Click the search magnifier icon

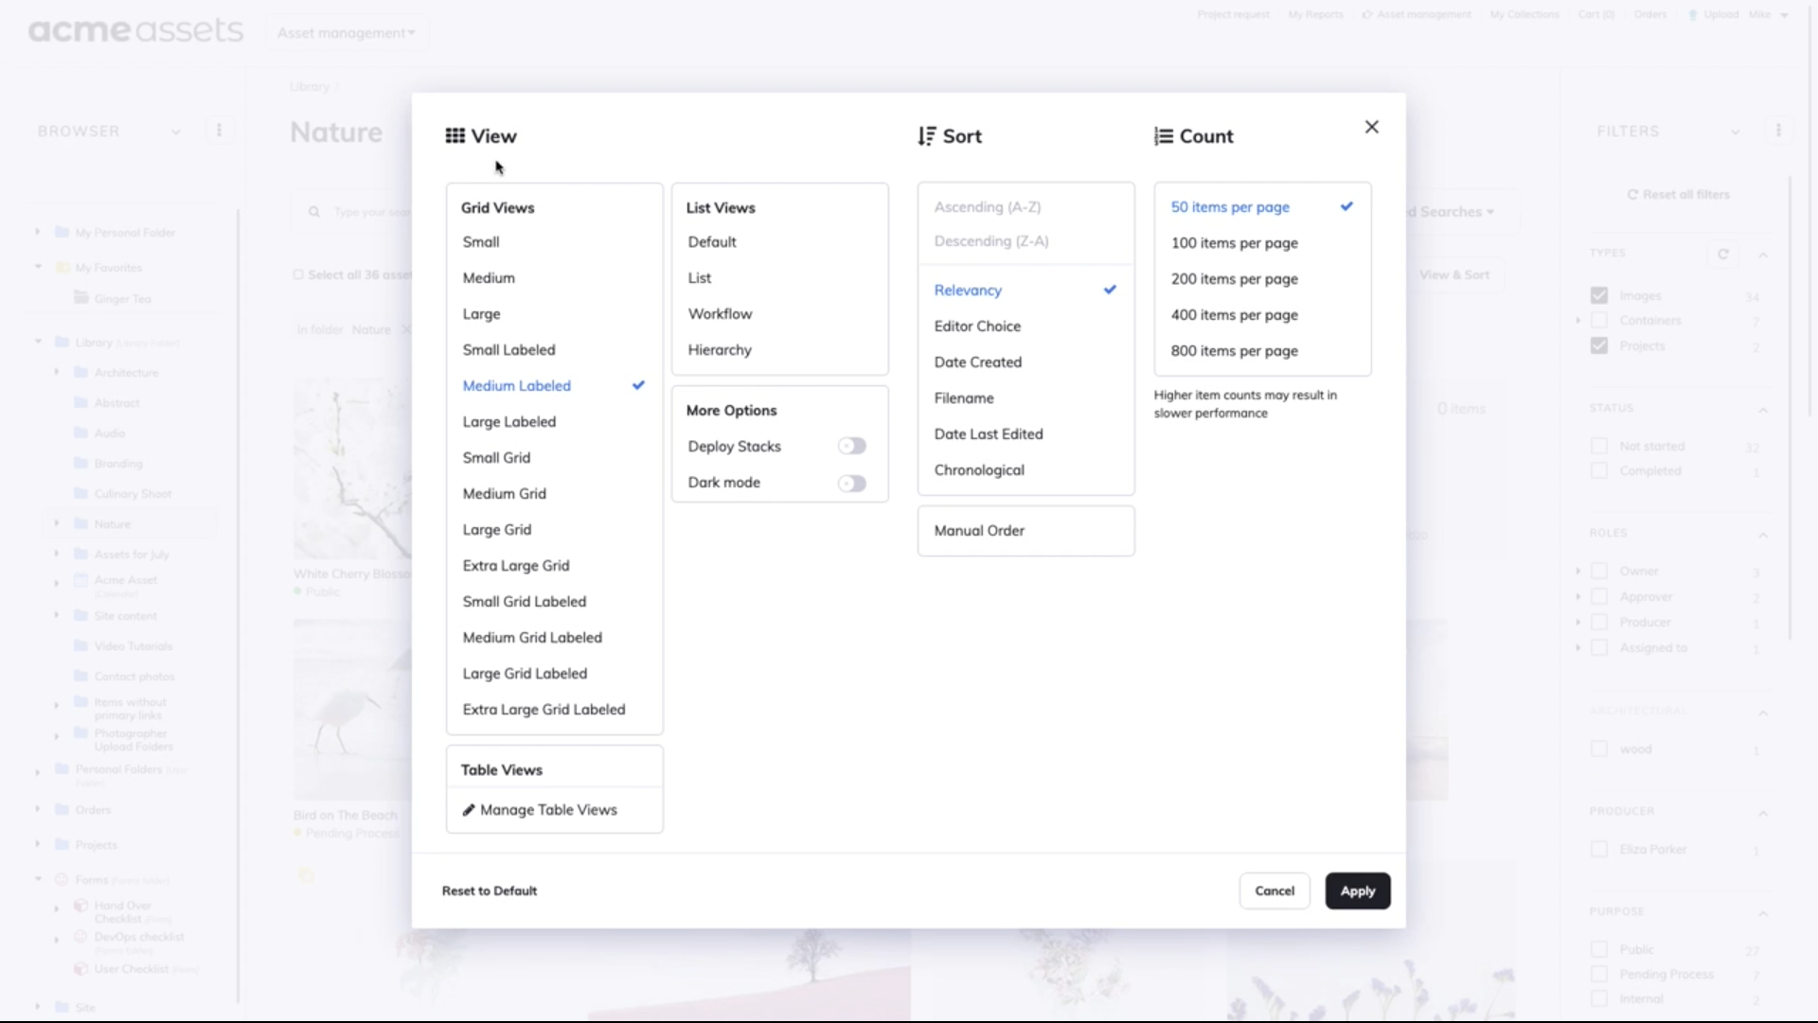(314, 212)
